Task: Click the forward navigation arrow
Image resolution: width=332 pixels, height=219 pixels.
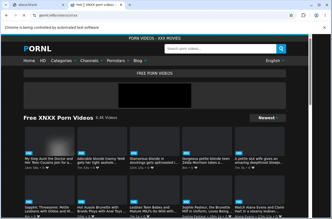Action: 15,16
